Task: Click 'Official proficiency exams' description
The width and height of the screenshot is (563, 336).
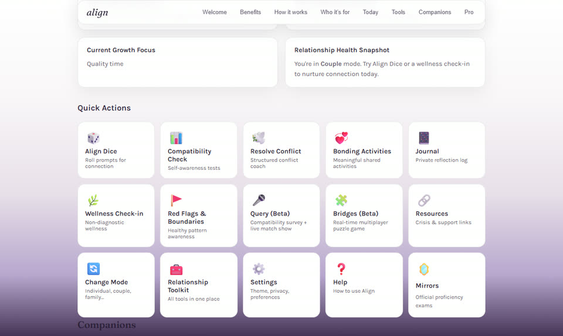Action: pyautogui.click(x=439, y=301)
